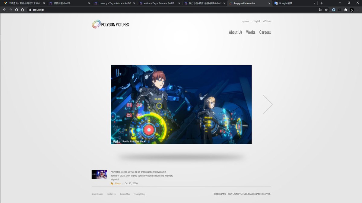Click the Pacific Rim: The Black caption

tap(134, 141)
